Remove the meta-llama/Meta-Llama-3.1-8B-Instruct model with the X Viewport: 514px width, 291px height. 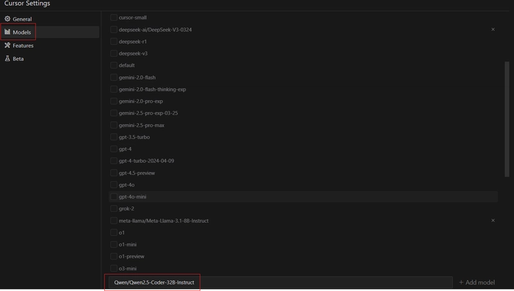(x=493, y=220)
